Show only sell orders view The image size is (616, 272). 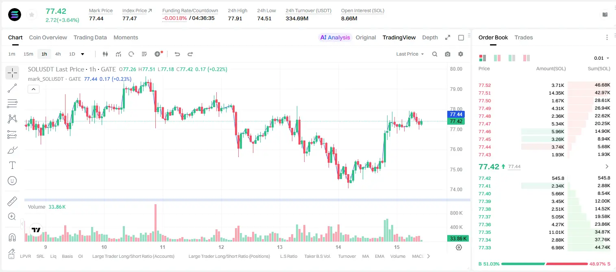(526, 58)
